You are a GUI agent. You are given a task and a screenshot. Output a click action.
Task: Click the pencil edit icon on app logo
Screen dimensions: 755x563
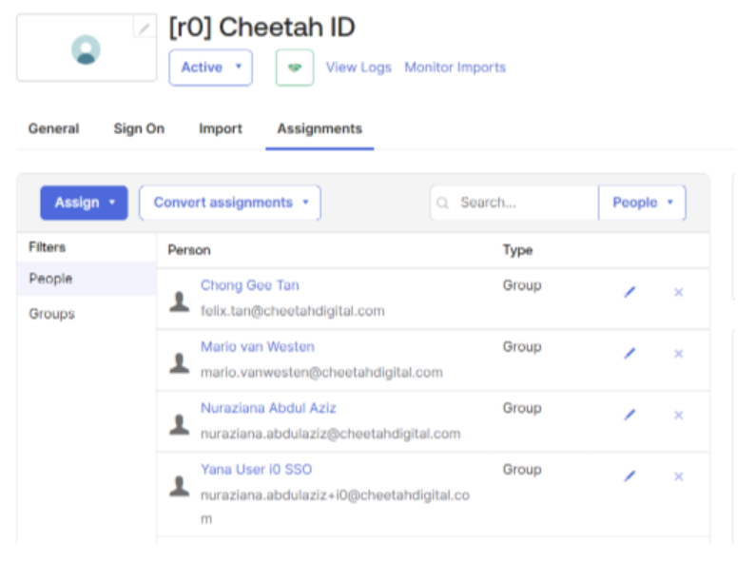(145, 28)
